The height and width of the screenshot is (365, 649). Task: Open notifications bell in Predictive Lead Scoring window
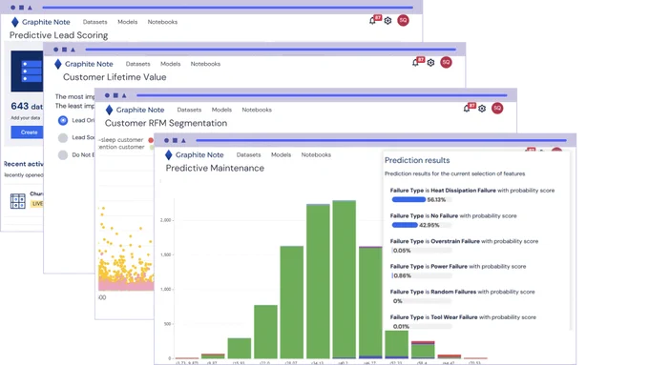tap(372, 21)
